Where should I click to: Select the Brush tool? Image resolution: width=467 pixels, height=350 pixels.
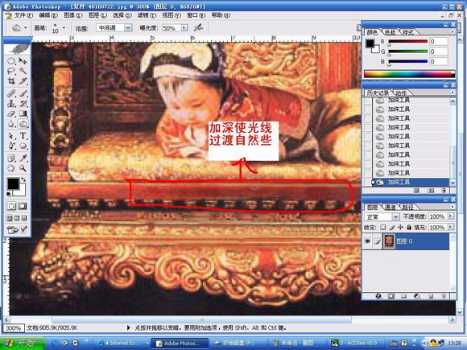click(23, 93)
